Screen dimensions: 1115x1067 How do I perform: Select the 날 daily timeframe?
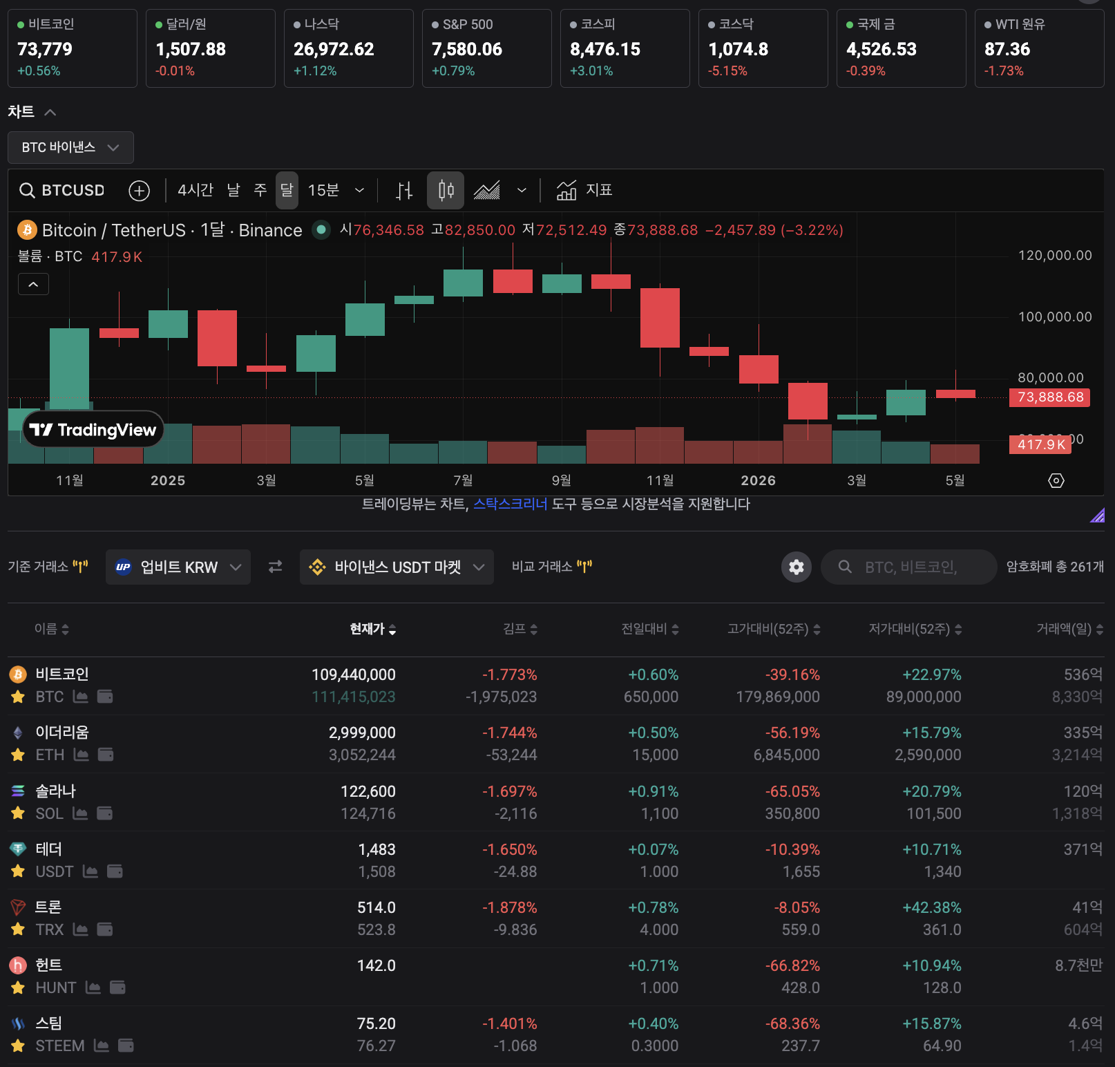coord(234,190)
